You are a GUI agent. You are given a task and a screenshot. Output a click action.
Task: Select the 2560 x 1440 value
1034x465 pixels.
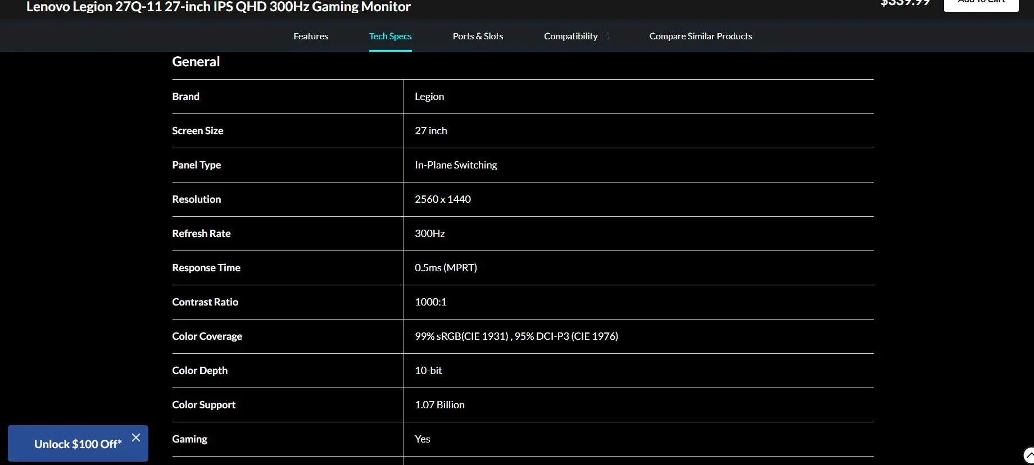tap(443, 199)
